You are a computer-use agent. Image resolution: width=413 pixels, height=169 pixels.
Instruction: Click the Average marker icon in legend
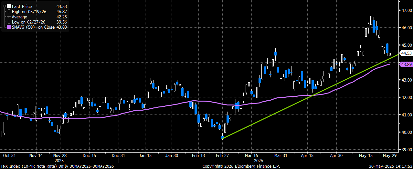pos(9,17)
